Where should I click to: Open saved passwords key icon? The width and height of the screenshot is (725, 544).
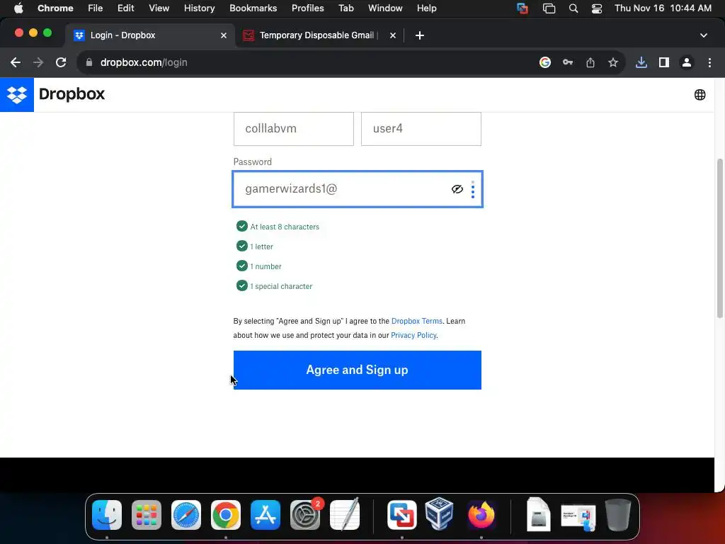568,62
